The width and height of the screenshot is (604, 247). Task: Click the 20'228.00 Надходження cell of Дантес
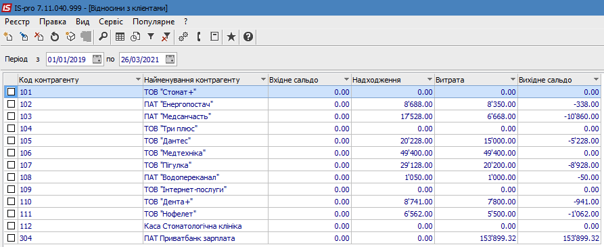(x=392, y=141)
